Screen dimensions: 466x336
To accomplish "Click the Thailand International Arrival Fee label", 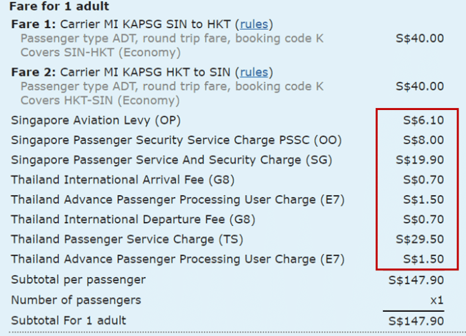I will click(123, 180).
